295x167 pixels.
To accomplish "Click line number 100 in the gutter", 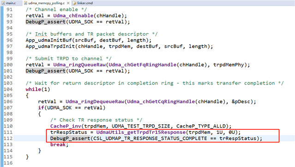I will pos(8,65).
